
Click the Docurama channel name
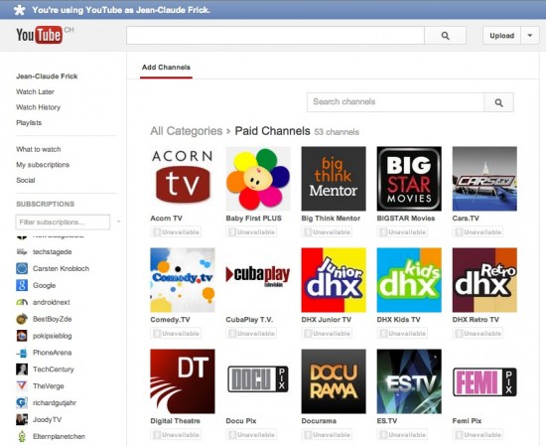tap(319, 421)
